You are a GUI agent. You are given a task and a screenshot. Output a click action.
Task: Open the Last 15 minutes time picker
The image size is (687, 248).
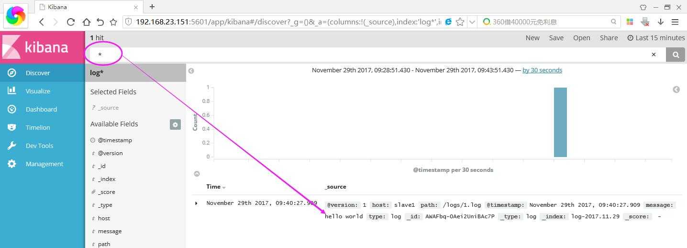(656, 38)
